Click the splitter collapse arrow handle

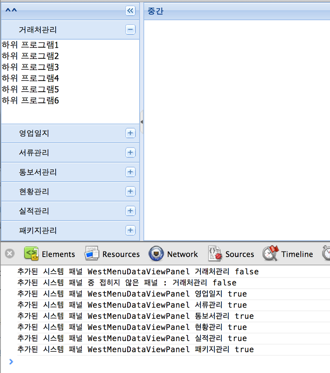click(x=142, y=122)
